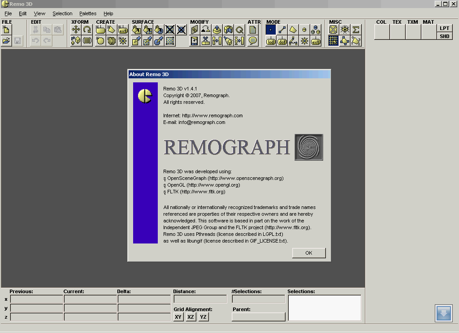Open the Edit menu
The image size is (459, 333).
[22, 13]
